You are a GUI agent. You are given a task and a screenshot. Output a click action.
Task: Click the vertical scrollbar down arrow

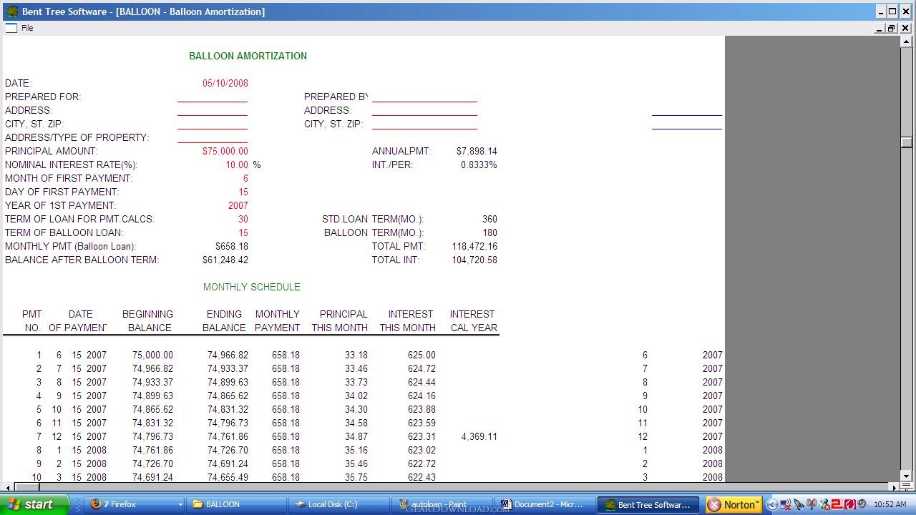coord(906,476)
